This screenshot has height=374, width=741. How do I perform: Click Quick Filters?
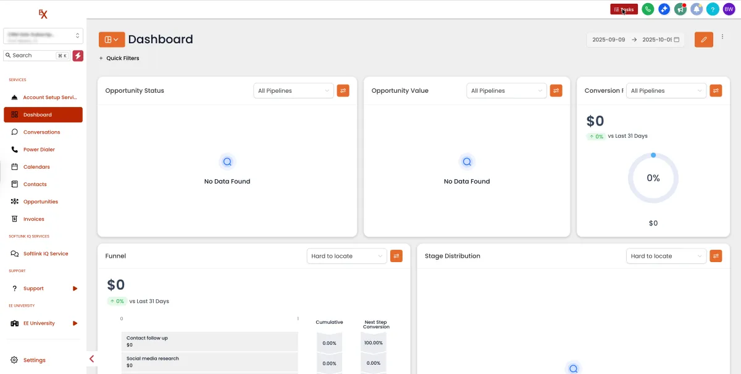(119, 58)
